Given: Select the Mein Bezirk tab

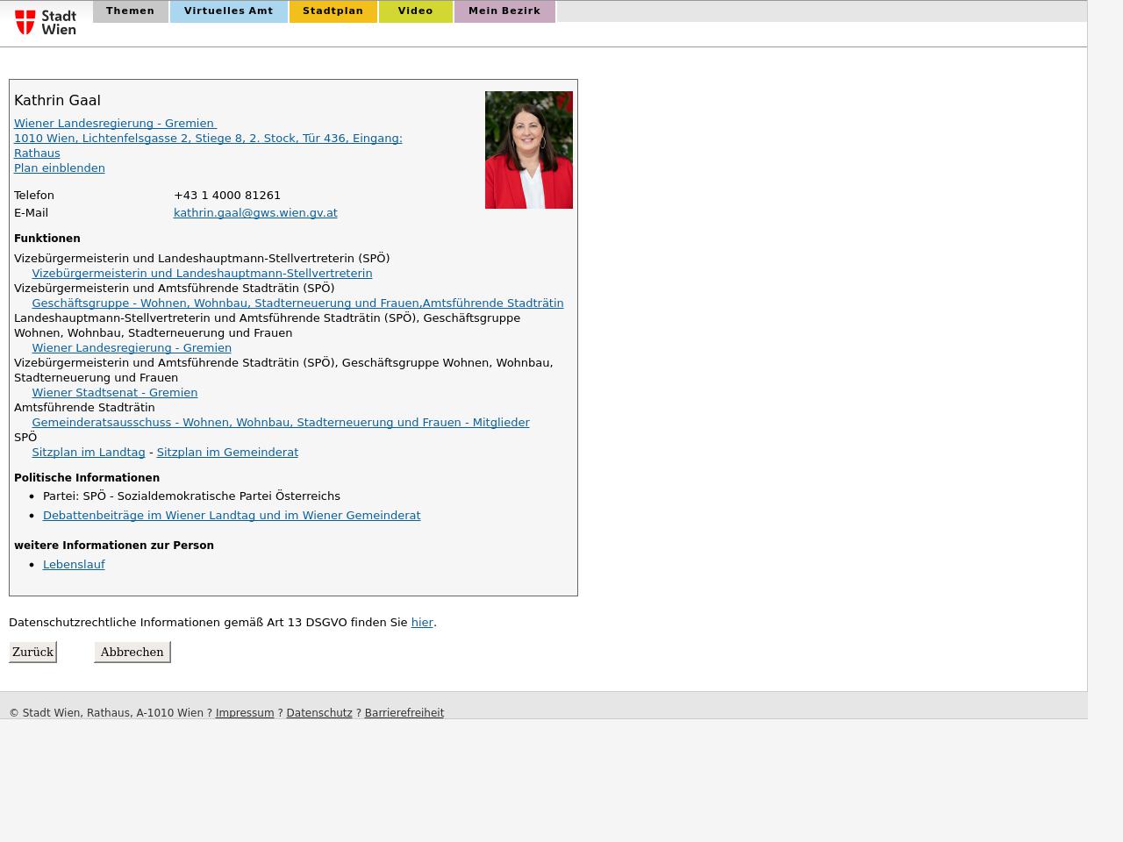Looking at the screenshot, I should point(504,11).
